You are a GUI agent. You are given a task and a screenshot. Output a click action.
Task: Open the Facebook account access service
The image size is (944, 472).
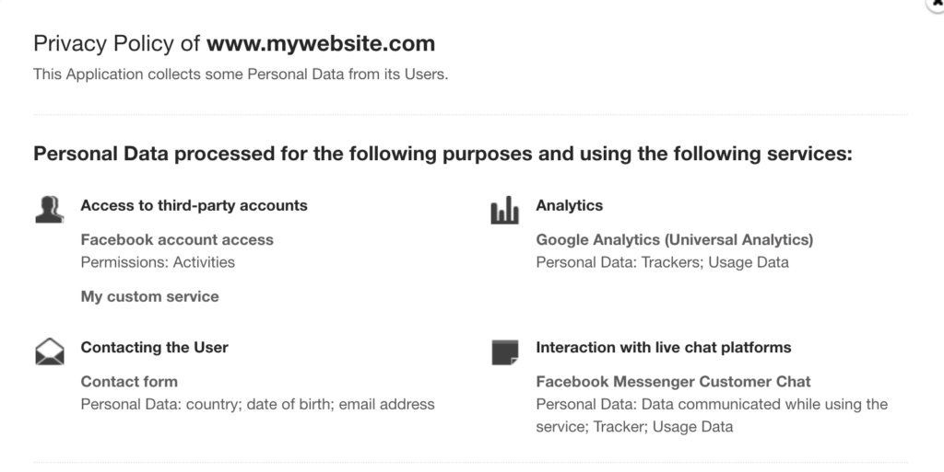(x=177, y=239)
